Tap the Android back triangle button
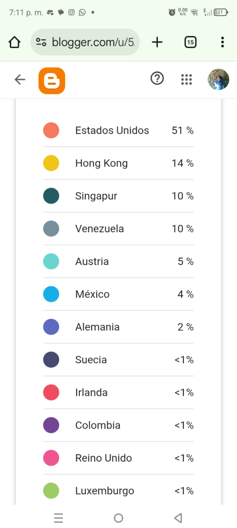This screenshot has height=528, width=237. tap(178, 518)
